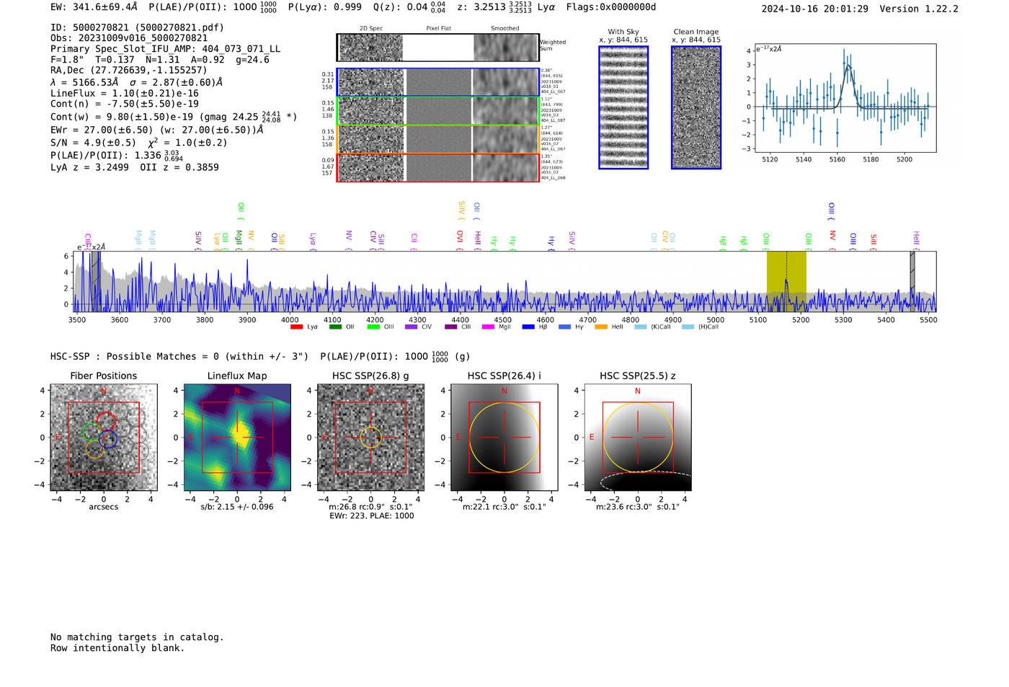Click the orange fiber circle in Fiber Positions
Screen dimensions: 1009x687
(x=95, y=450)
